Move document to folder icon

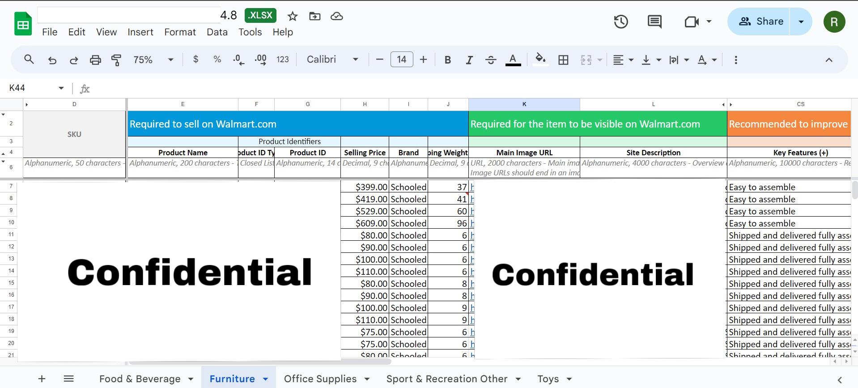(315, 17)
